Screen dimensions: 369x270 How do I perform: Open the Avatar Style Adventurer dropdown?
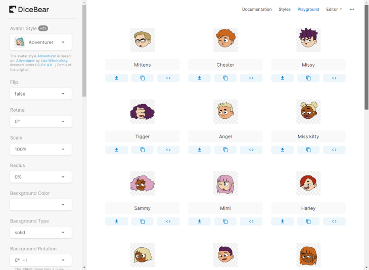point(41,42)
